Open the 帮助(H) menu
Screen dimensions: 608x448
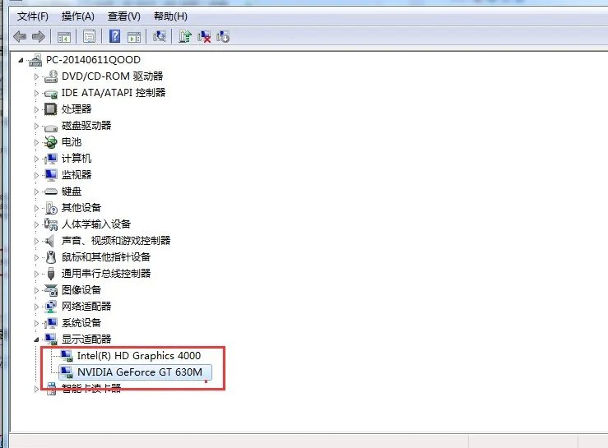point(170,16)
